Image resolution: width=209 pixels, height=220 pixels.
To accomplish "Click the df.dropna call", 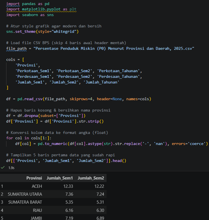I will click(52, 116).
